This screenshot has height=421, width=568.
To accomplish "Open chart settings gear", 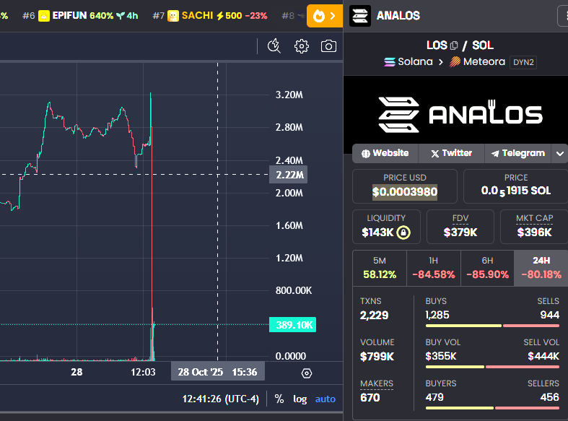I will [x=302, y=46].
